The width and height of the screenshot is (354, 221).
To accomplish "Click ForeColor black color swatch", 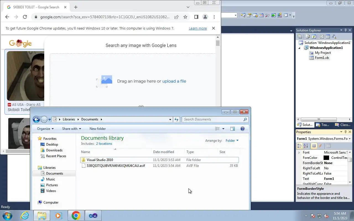I will (326, 158).
